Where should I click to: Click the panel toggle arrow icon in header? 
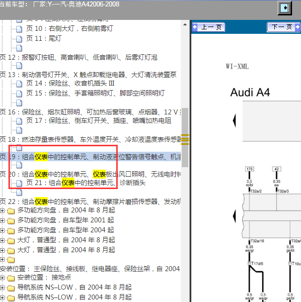[x=285, y=8]
